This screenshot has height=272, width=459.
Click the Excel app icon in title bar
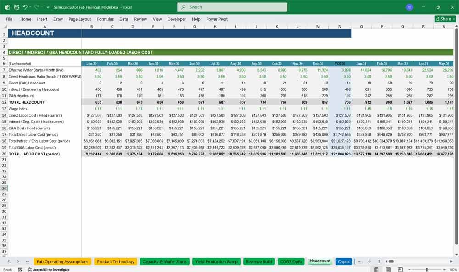click(7, 7)
